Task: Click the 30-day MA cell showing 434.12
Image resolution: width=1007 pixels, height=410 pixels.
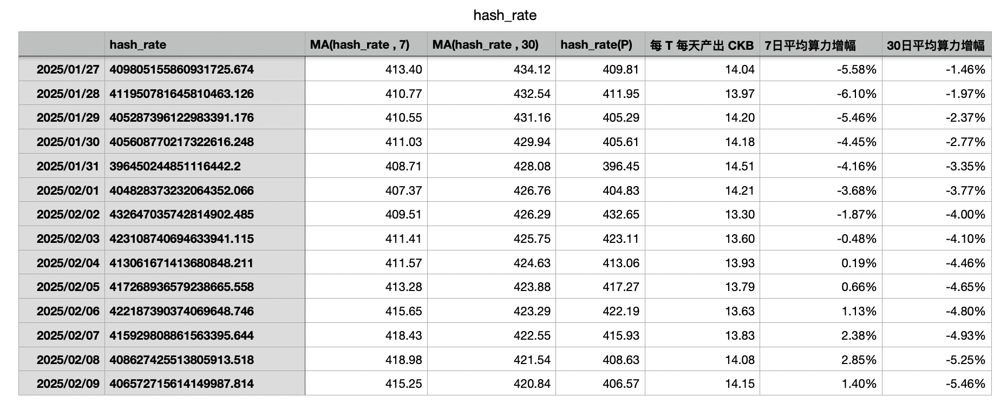Action: click(492, 69)
